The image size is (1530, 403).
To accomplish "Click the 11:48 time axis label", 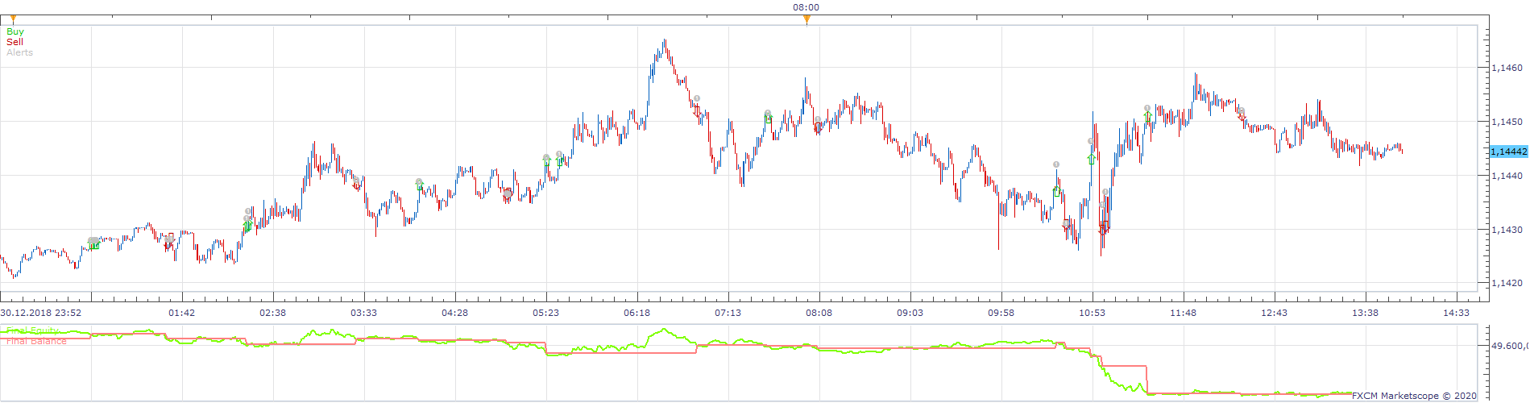I will [x=1183, y=313].
